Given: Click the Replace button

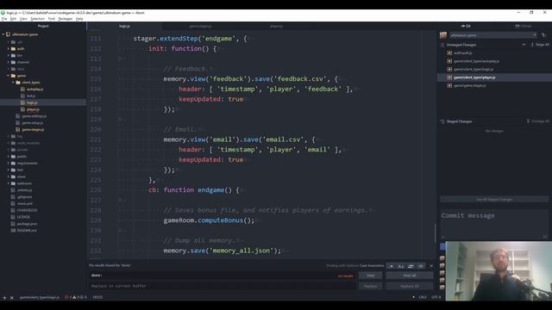Looking at the screenshot, I should click(370, 286).
